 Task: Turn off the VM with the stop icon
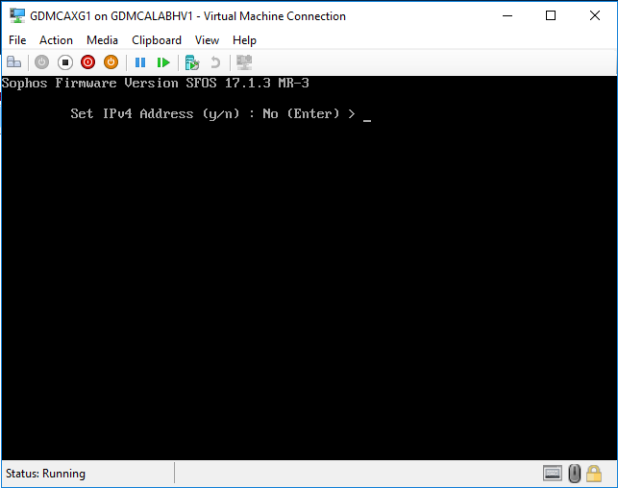[65, 62]
